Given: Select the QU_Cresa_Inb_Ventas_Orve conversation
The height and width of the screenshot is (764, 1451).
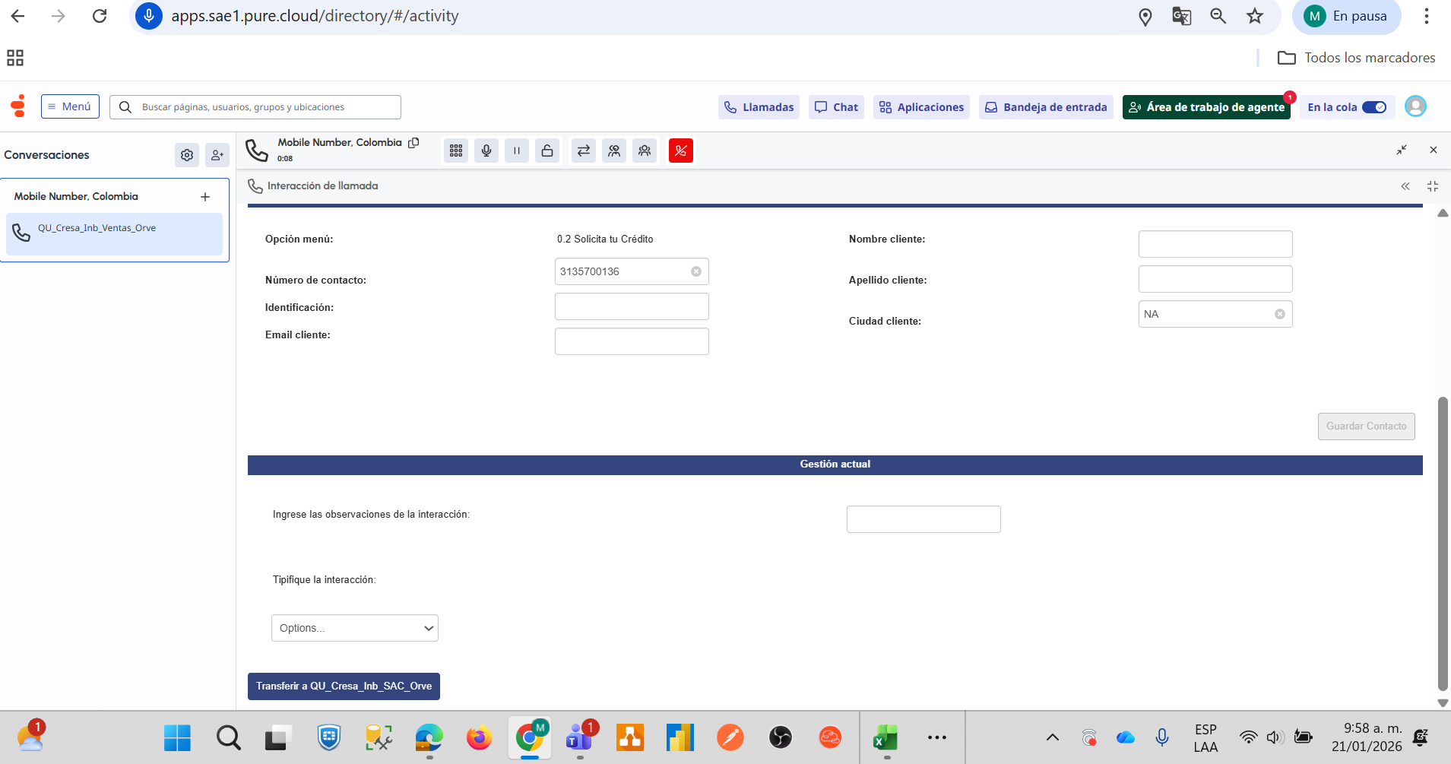Looking at the screenshot, I should pyautogui.click(x=114, y=234).
